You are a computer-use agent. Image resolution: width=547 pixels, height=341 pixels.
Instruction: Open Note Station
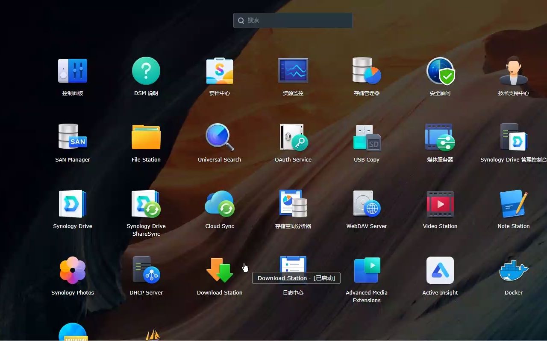point(514,204)
